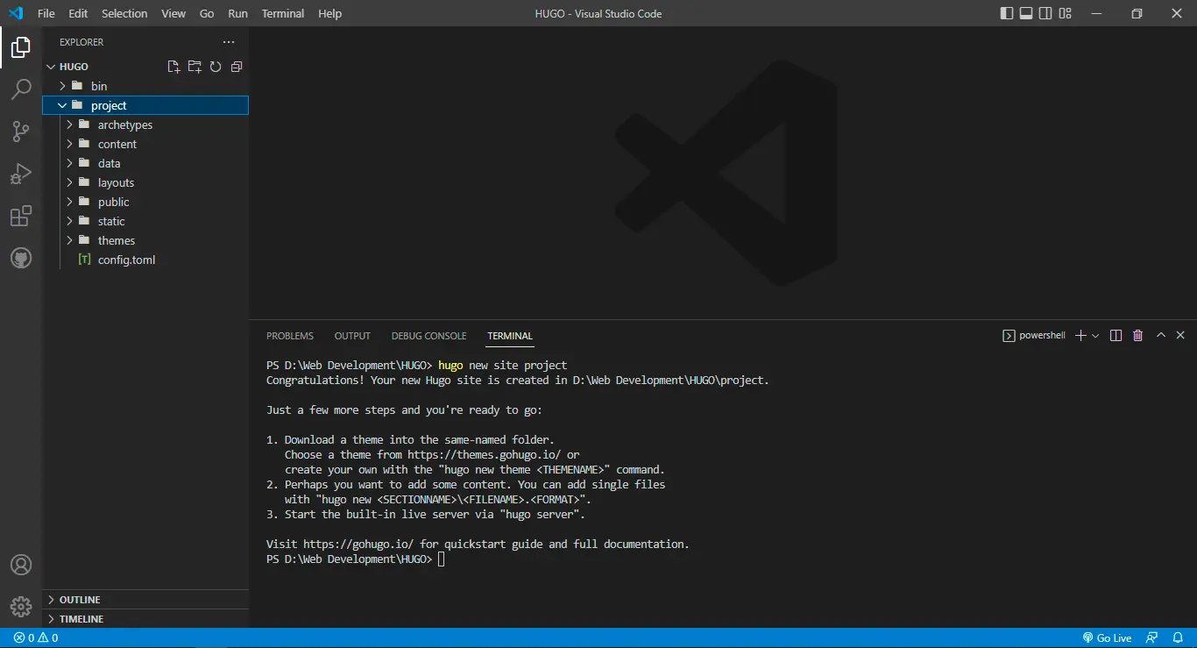The height and width of the screenshot is (648, 1197).
Task: Open the Edit menu
Action: tap(78, 13)
